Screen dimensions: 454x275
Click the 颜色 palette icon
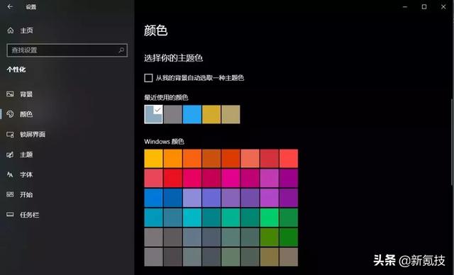[10, 114]
